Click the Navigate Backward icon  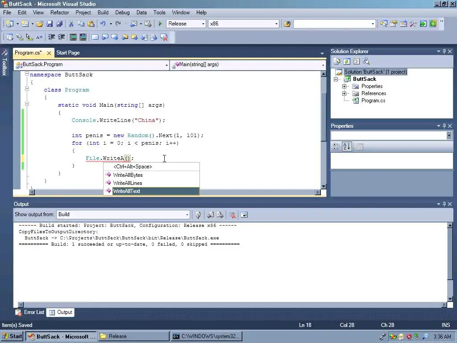(x=134, y=24)
